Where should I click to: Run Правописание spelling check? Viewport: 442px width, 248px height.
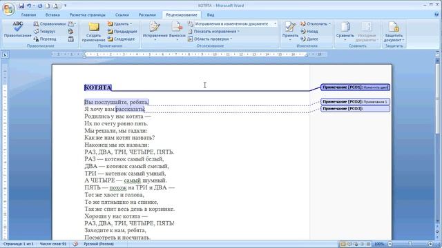tap(17, 30)
